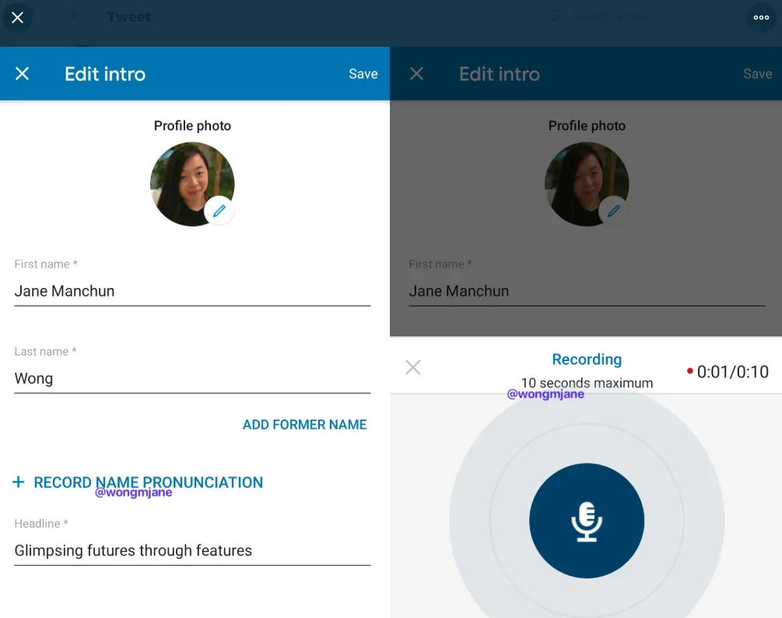The height and width of the screenshot is (618, 782).
Task: Click the search icon in the top bar
Action: [554, 16]
